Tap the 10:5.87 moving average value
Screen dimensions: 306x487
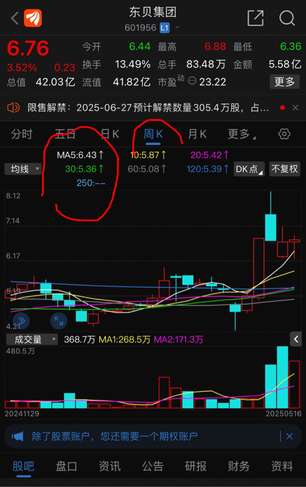148,155
